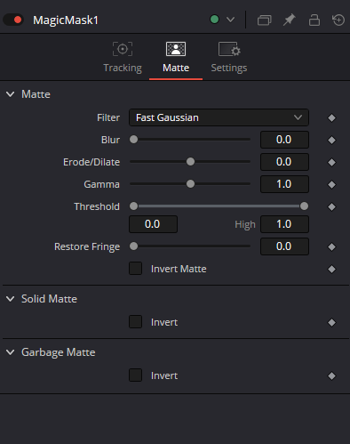
Task: Add keyframe diamond for Invert Matte
Action: pos(331,269)
